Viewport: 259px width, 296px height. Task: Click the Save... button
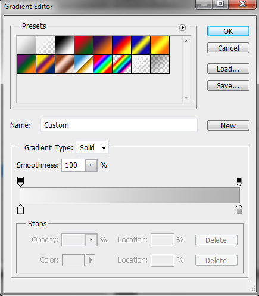click(228, 85)
